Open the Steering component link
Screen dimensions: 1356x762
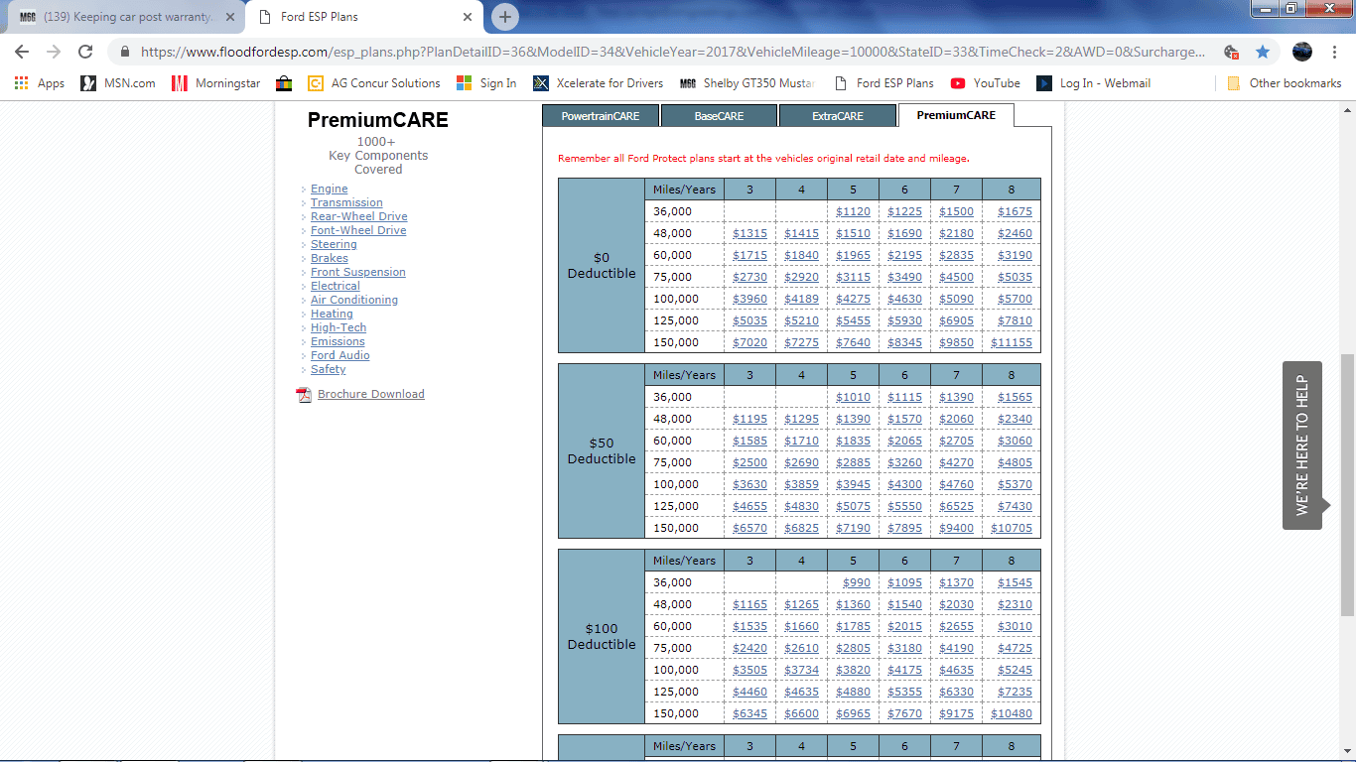coord(334,244)
